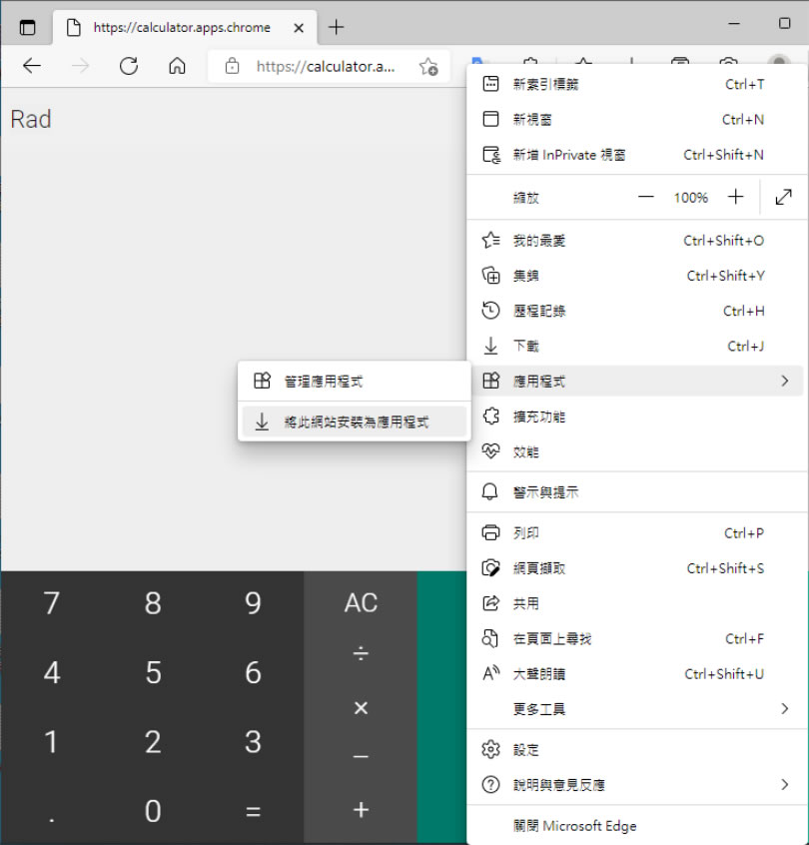The height and width of the screenshot is (845, 809).
Task: Zoom out with the minus button
Action: pyautogui.click(x=645, y=197)
